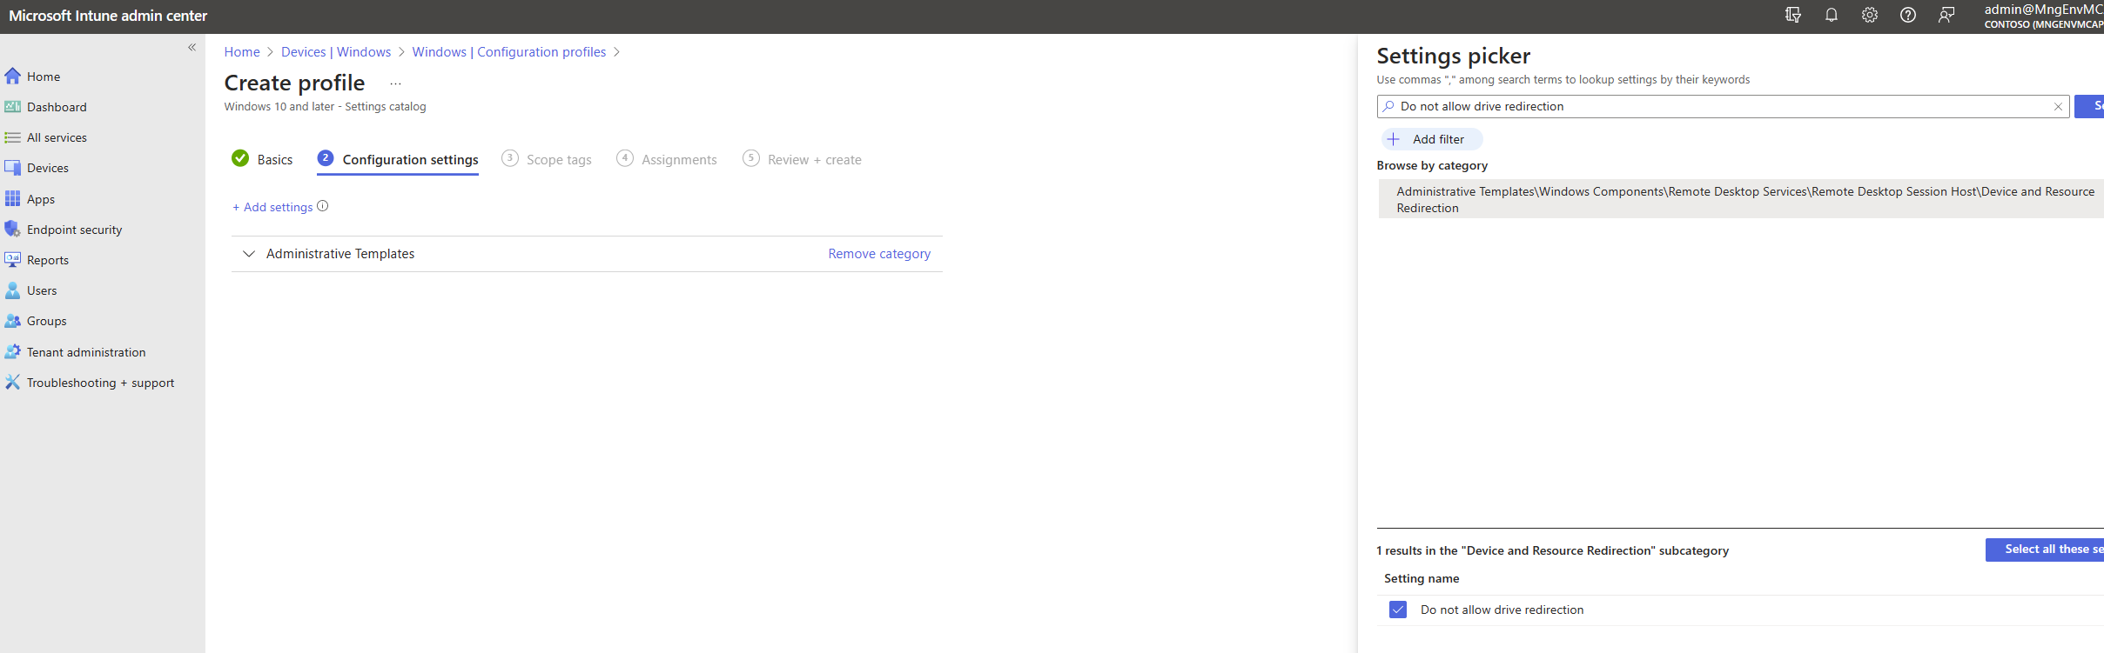
Task: Click the Setting name column header
Action: 1422,578
